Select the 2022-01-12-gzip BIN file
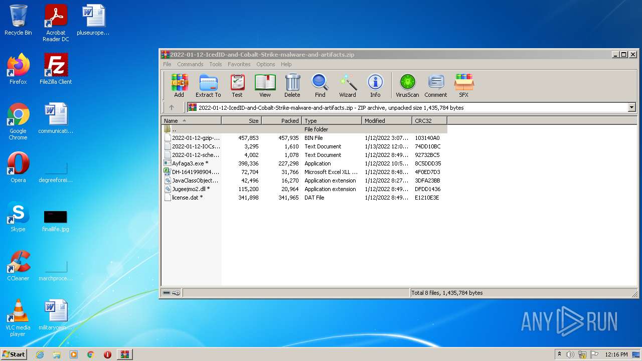This screenshot has height=361, width=642. (304, 138)
